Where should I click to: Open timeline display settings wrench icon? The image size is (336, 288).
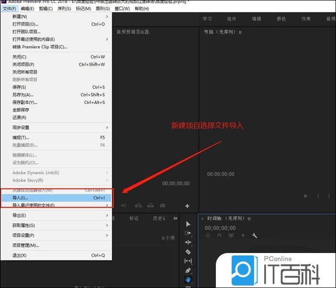click(254, 236)
